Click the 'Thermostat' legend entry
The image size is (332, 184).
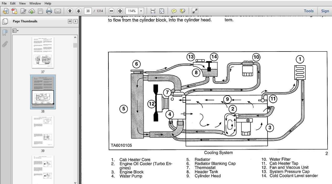click(205, 168)
